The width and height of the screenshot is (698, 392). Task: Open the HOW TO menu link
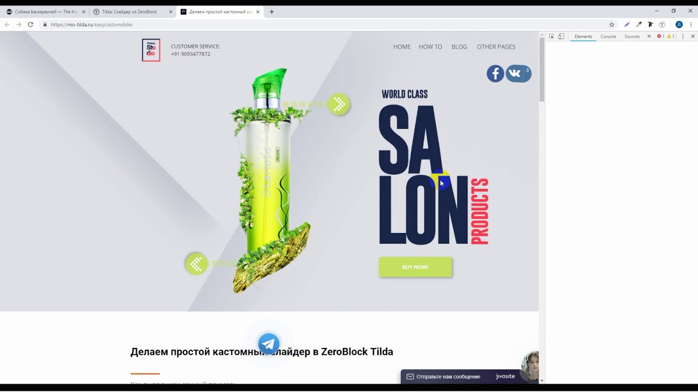coord(430,47)
